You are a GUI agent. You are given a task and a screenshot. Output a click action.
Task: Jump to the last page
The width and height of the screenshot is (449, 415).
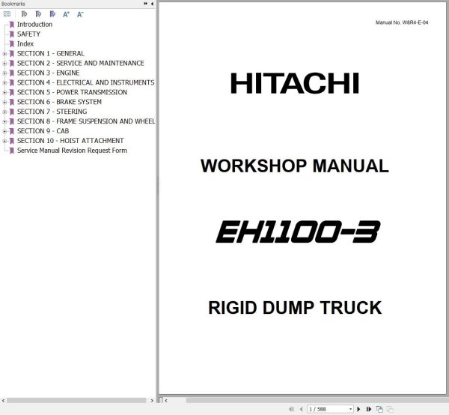pos(369,409)
